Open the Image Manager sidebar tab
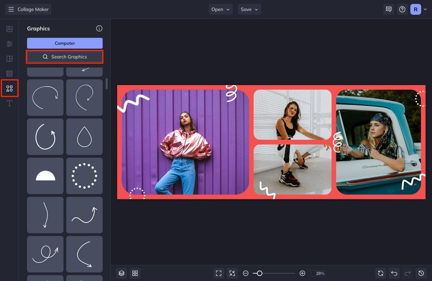432x281 pixels. coord(9,29)
